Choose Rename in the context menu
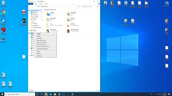 [39, 53]
